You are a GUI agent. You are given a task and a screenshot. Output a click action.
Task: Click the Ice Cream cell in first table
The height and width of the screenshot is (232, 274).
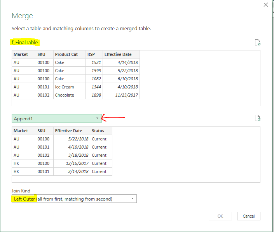pyautogui.click(x=64, y=87)
